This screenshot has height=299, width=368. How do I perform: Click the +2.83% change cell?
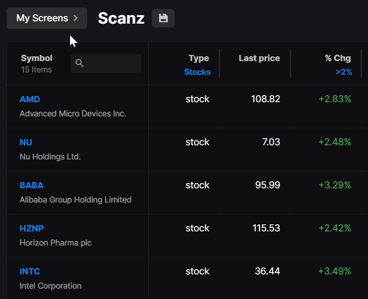[x=335, y=99]
